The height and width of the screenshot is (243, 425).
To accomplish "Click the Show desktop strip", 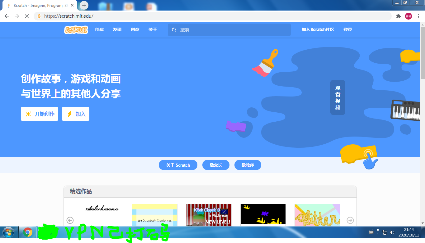I will [x=423, y=232].
